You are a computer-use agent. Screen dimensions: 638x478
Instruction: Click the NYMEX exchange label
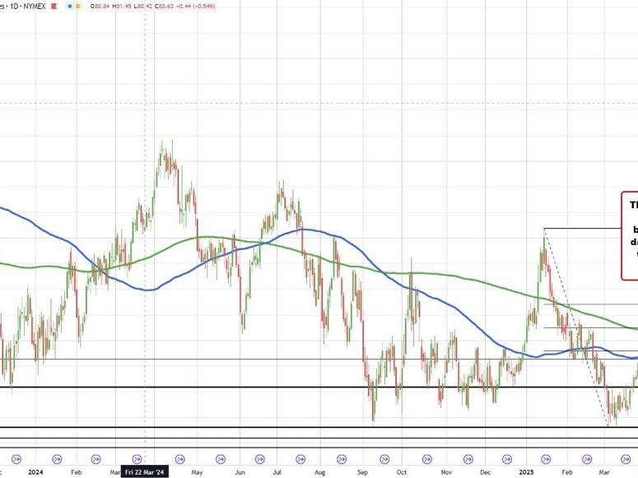[35, 7]
